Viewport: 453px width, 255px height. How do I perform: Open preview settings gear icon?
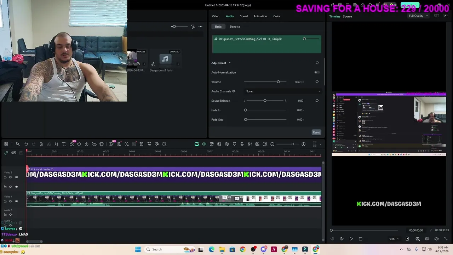[418, 239]
